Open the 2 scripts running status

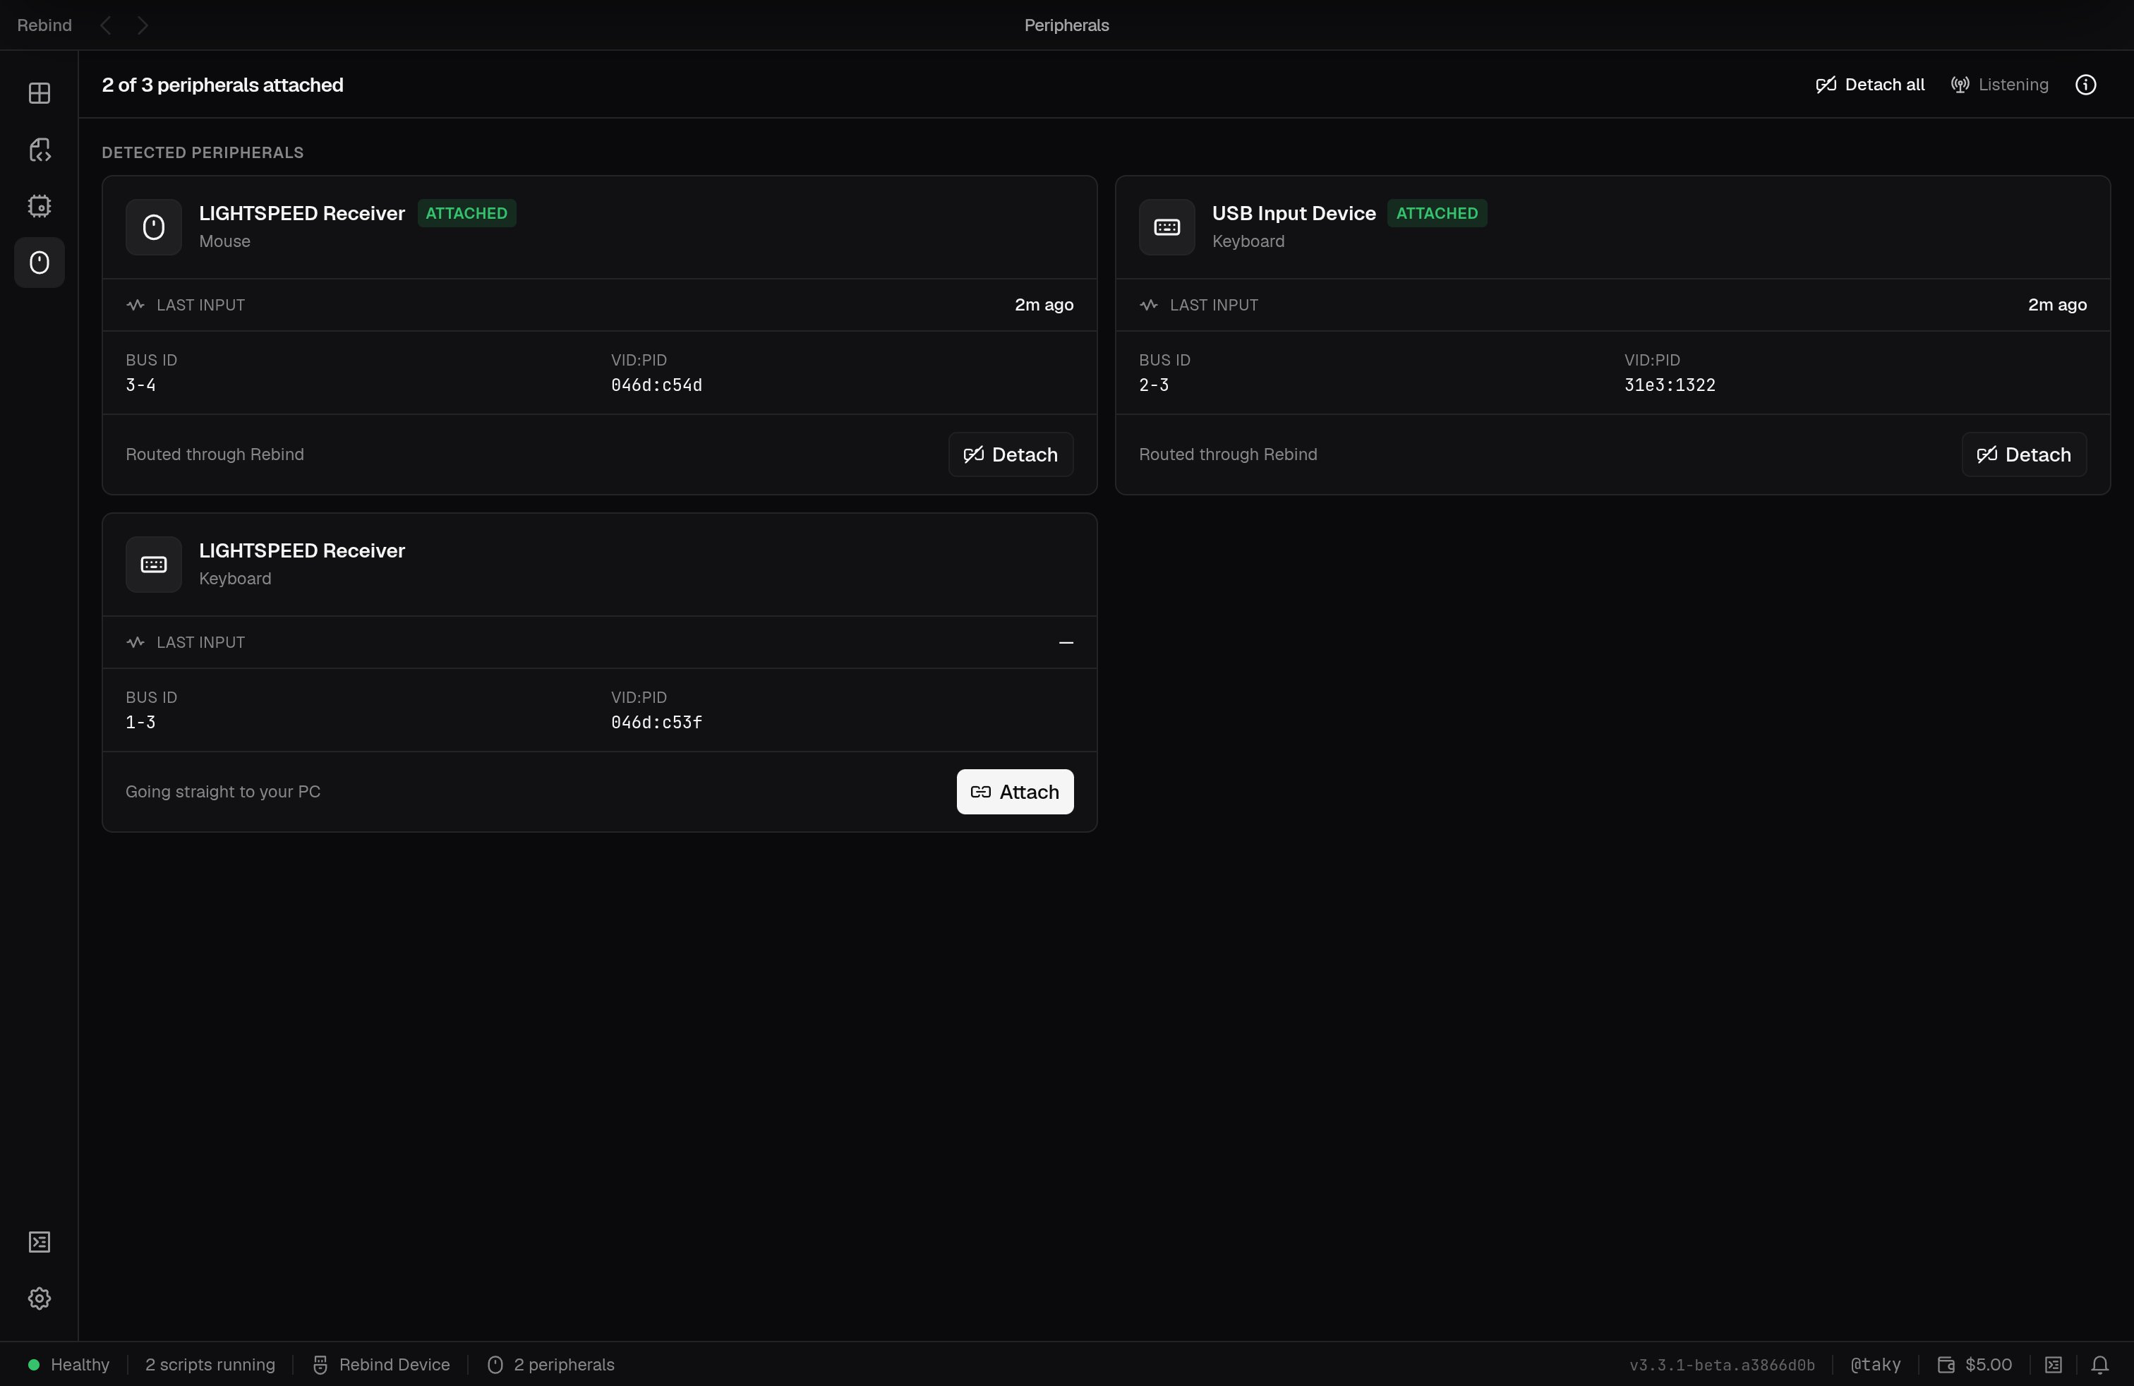pyautogui.click(x=210, y=1365)
